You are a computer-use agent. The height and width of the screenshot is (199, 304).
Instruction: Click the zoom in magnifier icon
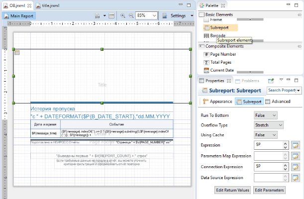coord(122,16)
